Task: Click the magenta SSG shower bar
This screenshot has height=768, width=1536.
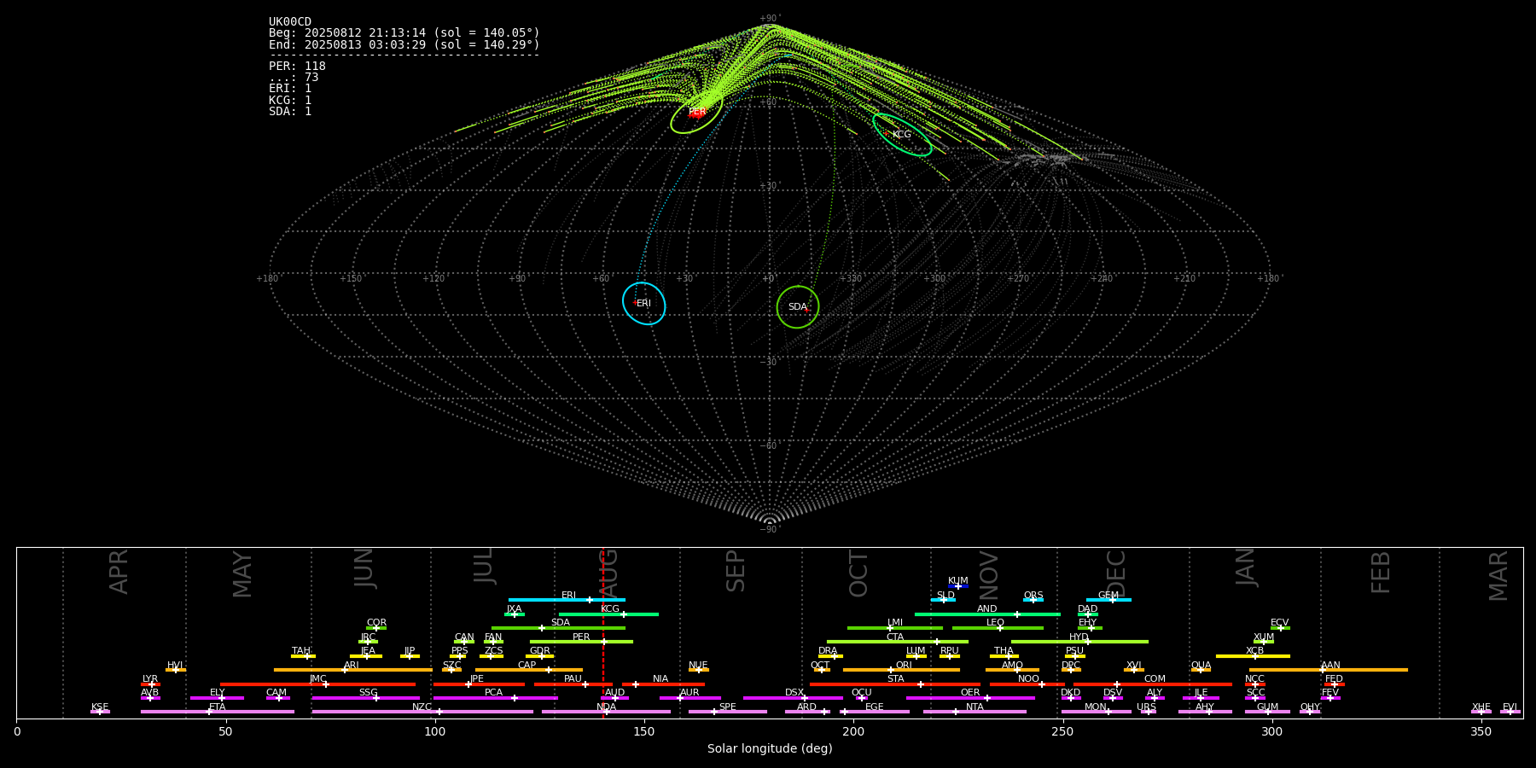Action: pos(365,698)
